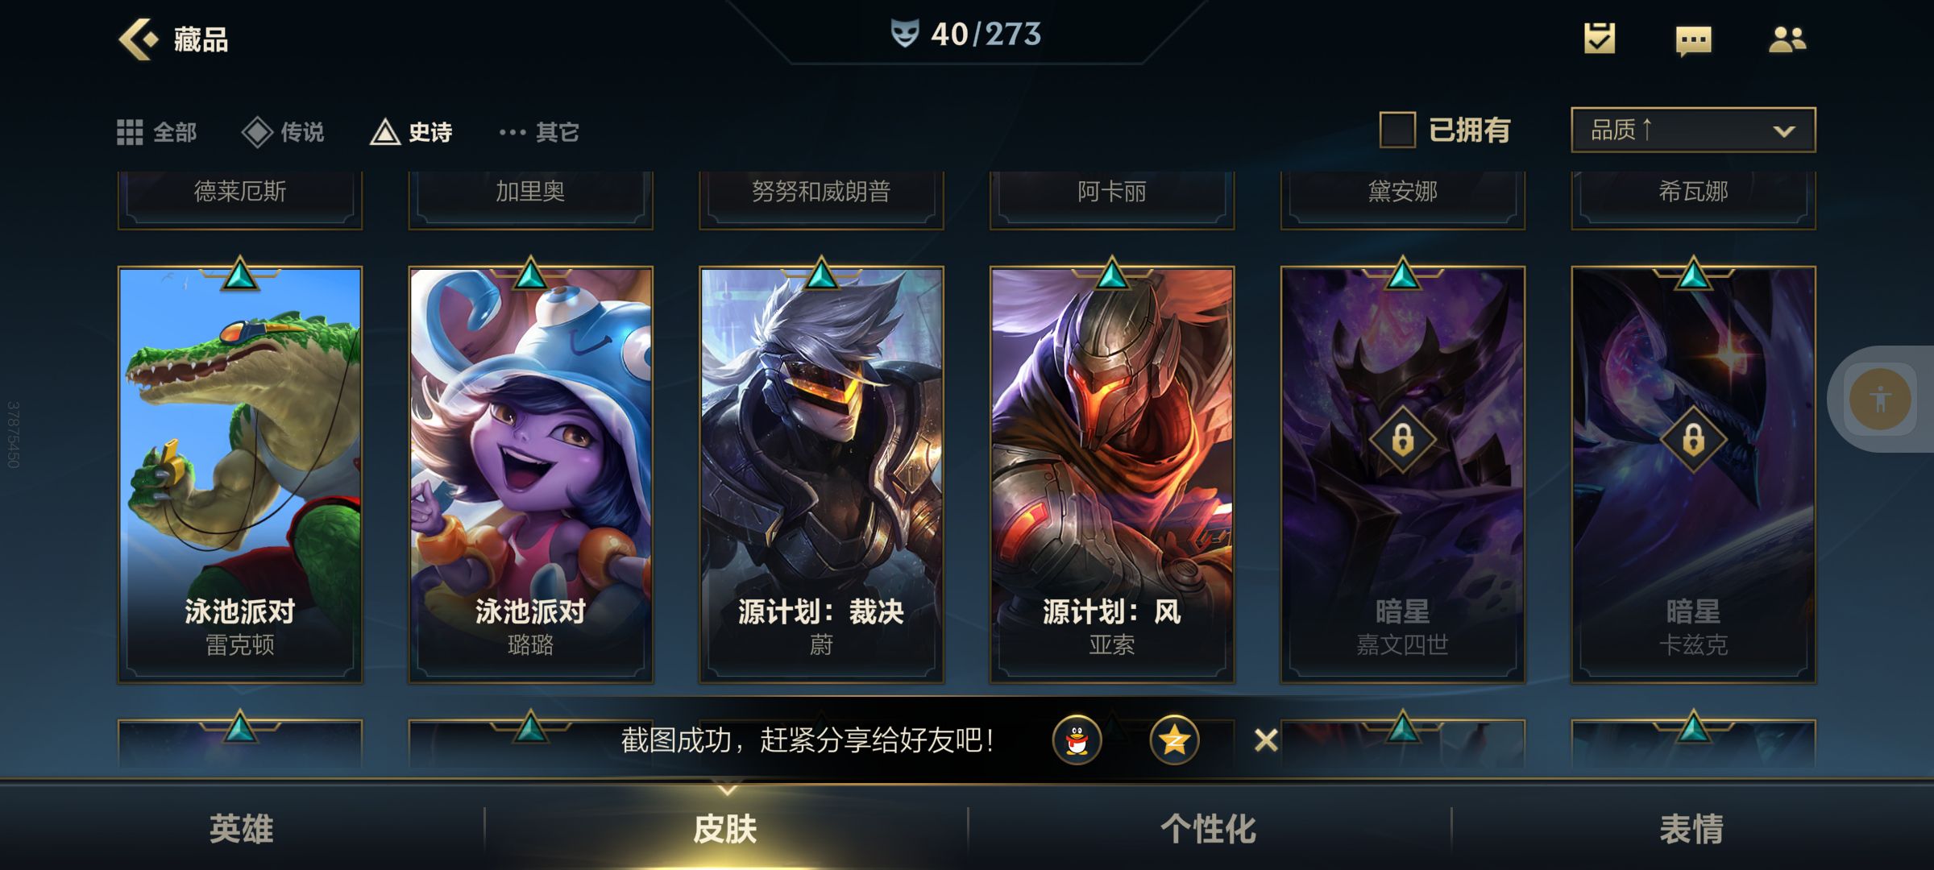Switch to the 个性化 tab
The image size is (1934, 870).
pos(1208,828)
